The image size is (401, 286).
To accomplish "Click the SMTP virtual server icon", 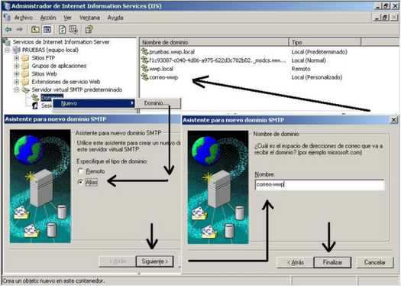I will pos(26,90).
